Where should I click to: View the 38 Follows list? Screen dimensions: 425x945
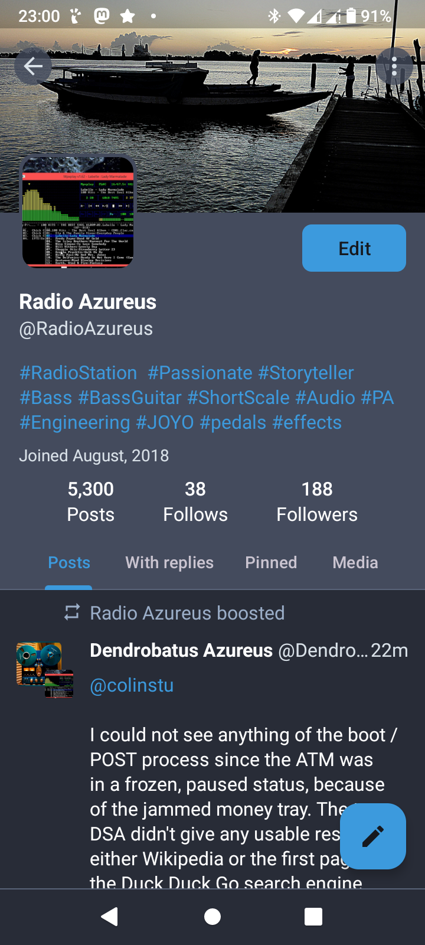tap(195, 501)
